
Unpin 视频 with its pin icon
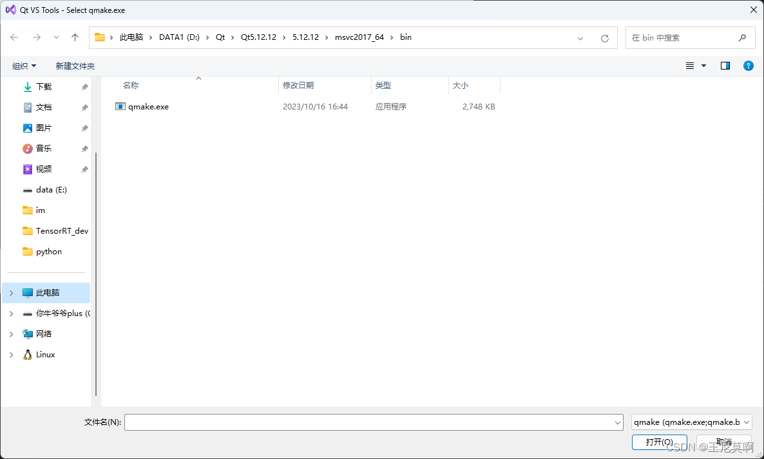click(x=84, y=169)
